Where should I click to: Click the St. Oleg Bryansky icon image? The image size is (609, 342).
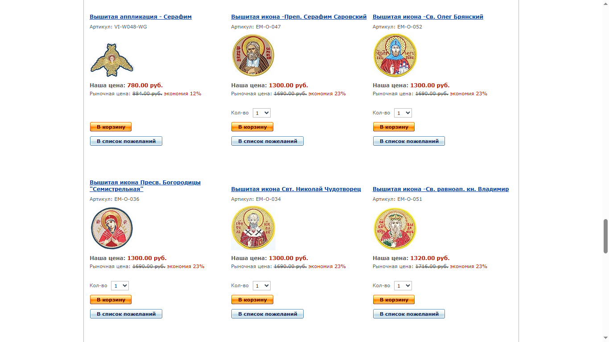coord(395,56)
